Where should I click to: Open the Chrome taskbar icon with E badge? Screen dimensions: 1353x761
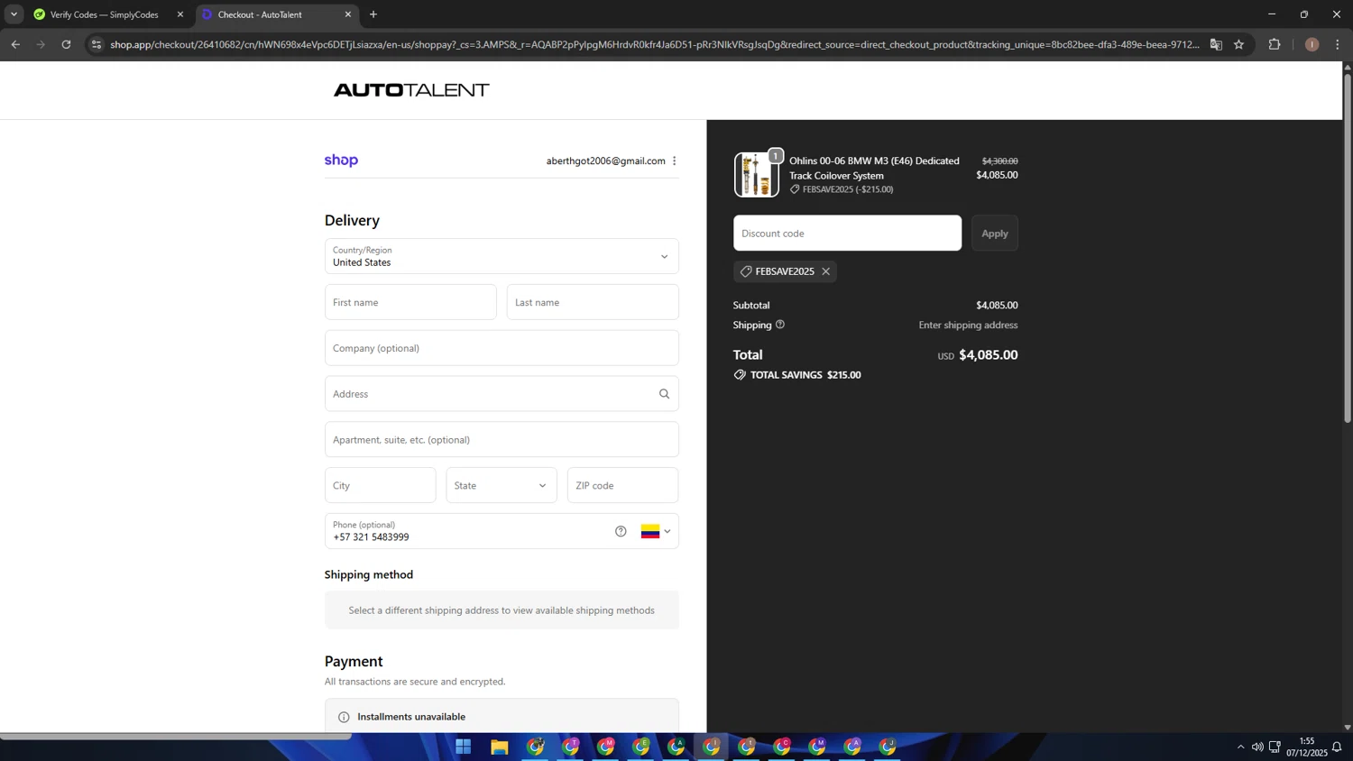coord(641,747)
